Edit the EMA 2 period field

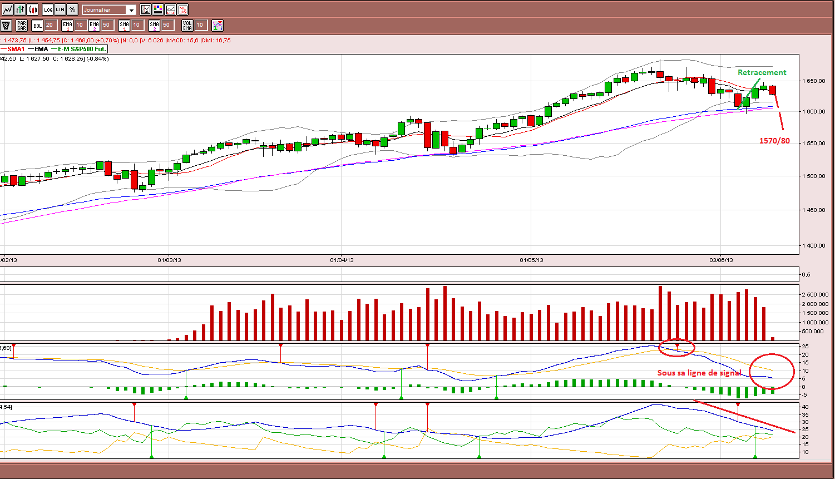click(x=107, y=25)
